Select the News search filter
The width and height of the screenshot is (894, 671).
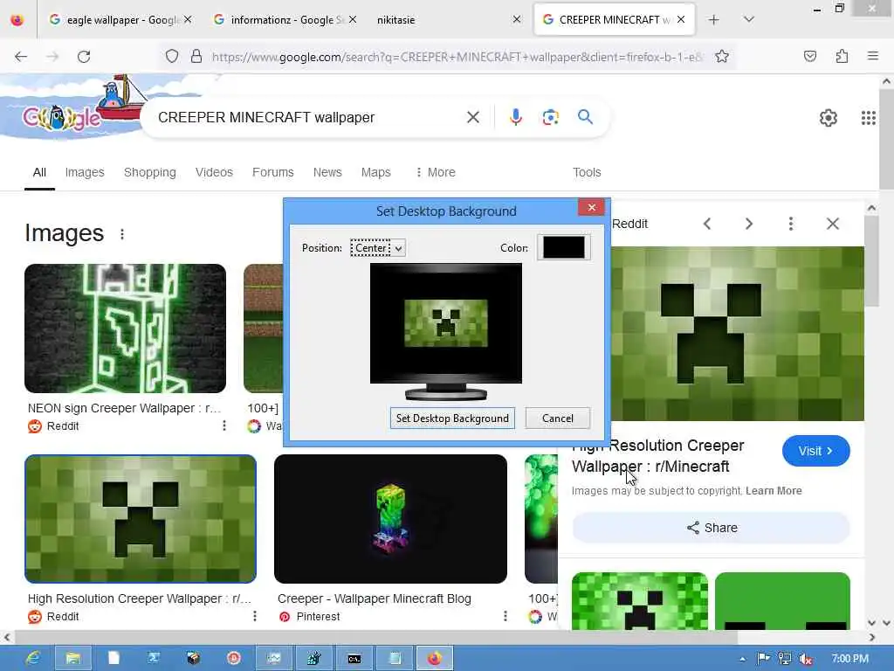click(327, 172)
